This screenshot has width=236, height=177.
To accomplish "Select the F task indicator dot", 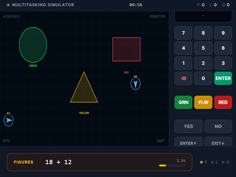I will click(201, 162).
